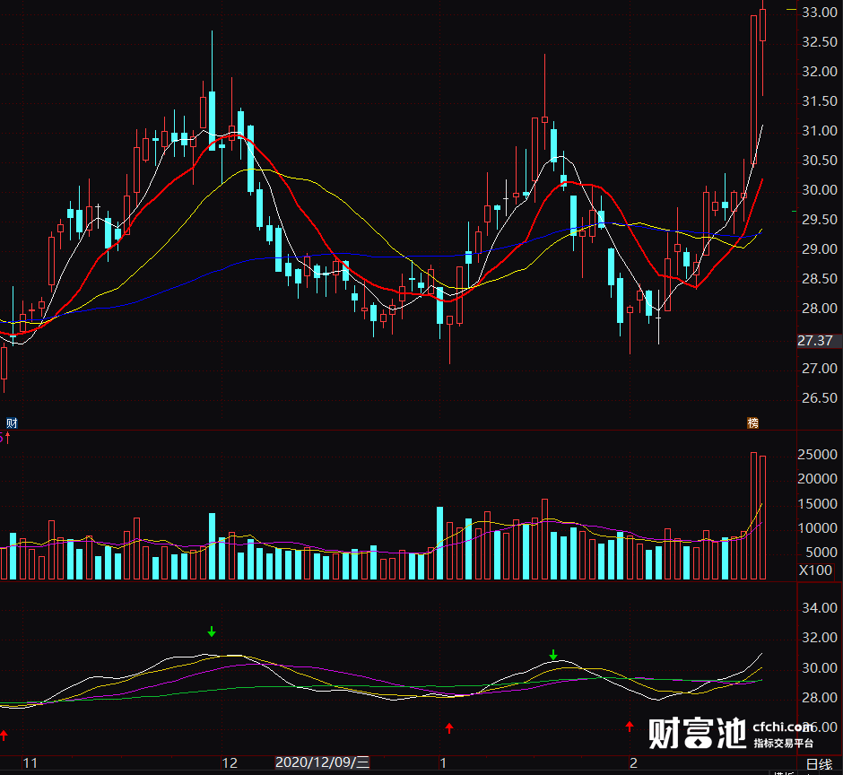
Task: Switch the period using the 日线 label
Action: [820, 763]
